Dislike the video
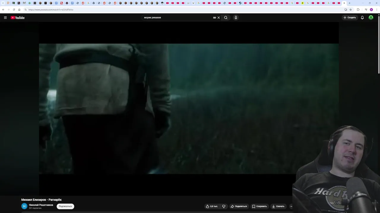 tap(224, 206)
